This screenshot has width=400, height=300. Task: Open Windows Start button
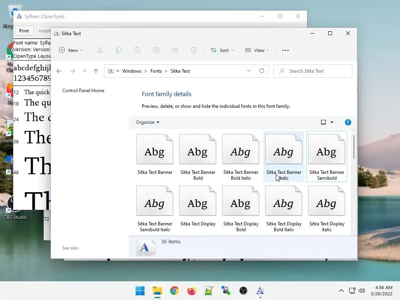pos(140,291)
